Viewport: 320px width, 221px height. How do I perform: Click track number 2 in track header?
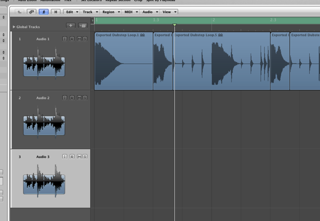(x=20, y=98)
